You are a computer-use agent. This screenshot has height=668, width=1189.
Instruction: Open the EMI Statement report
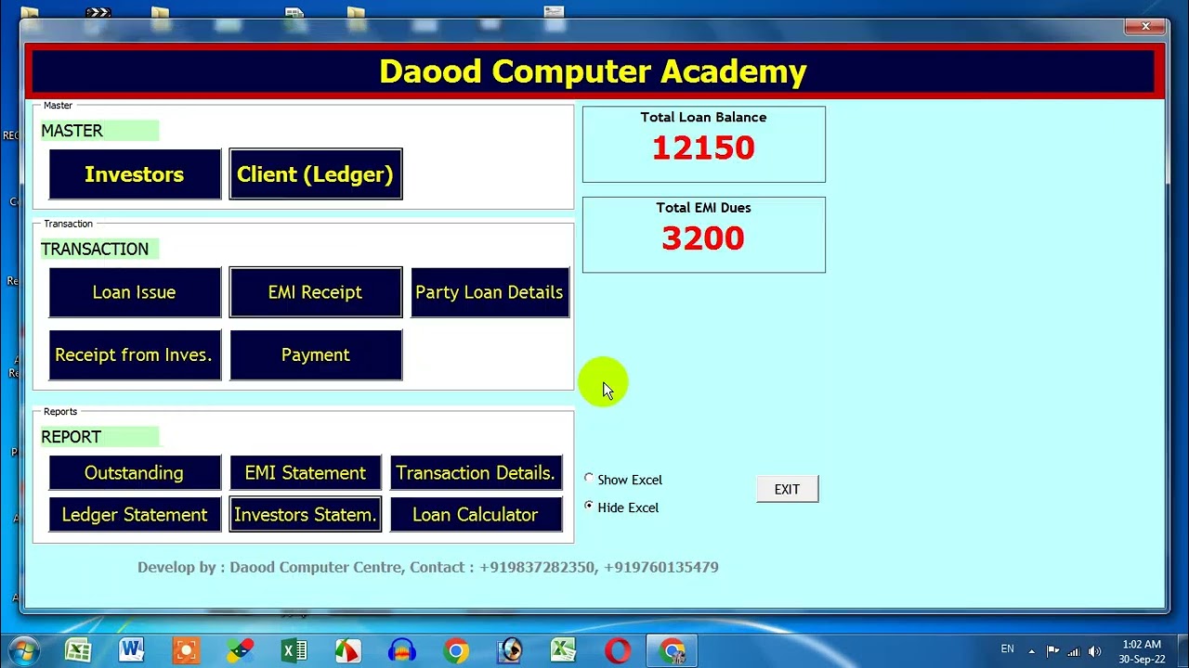(306, 473)
